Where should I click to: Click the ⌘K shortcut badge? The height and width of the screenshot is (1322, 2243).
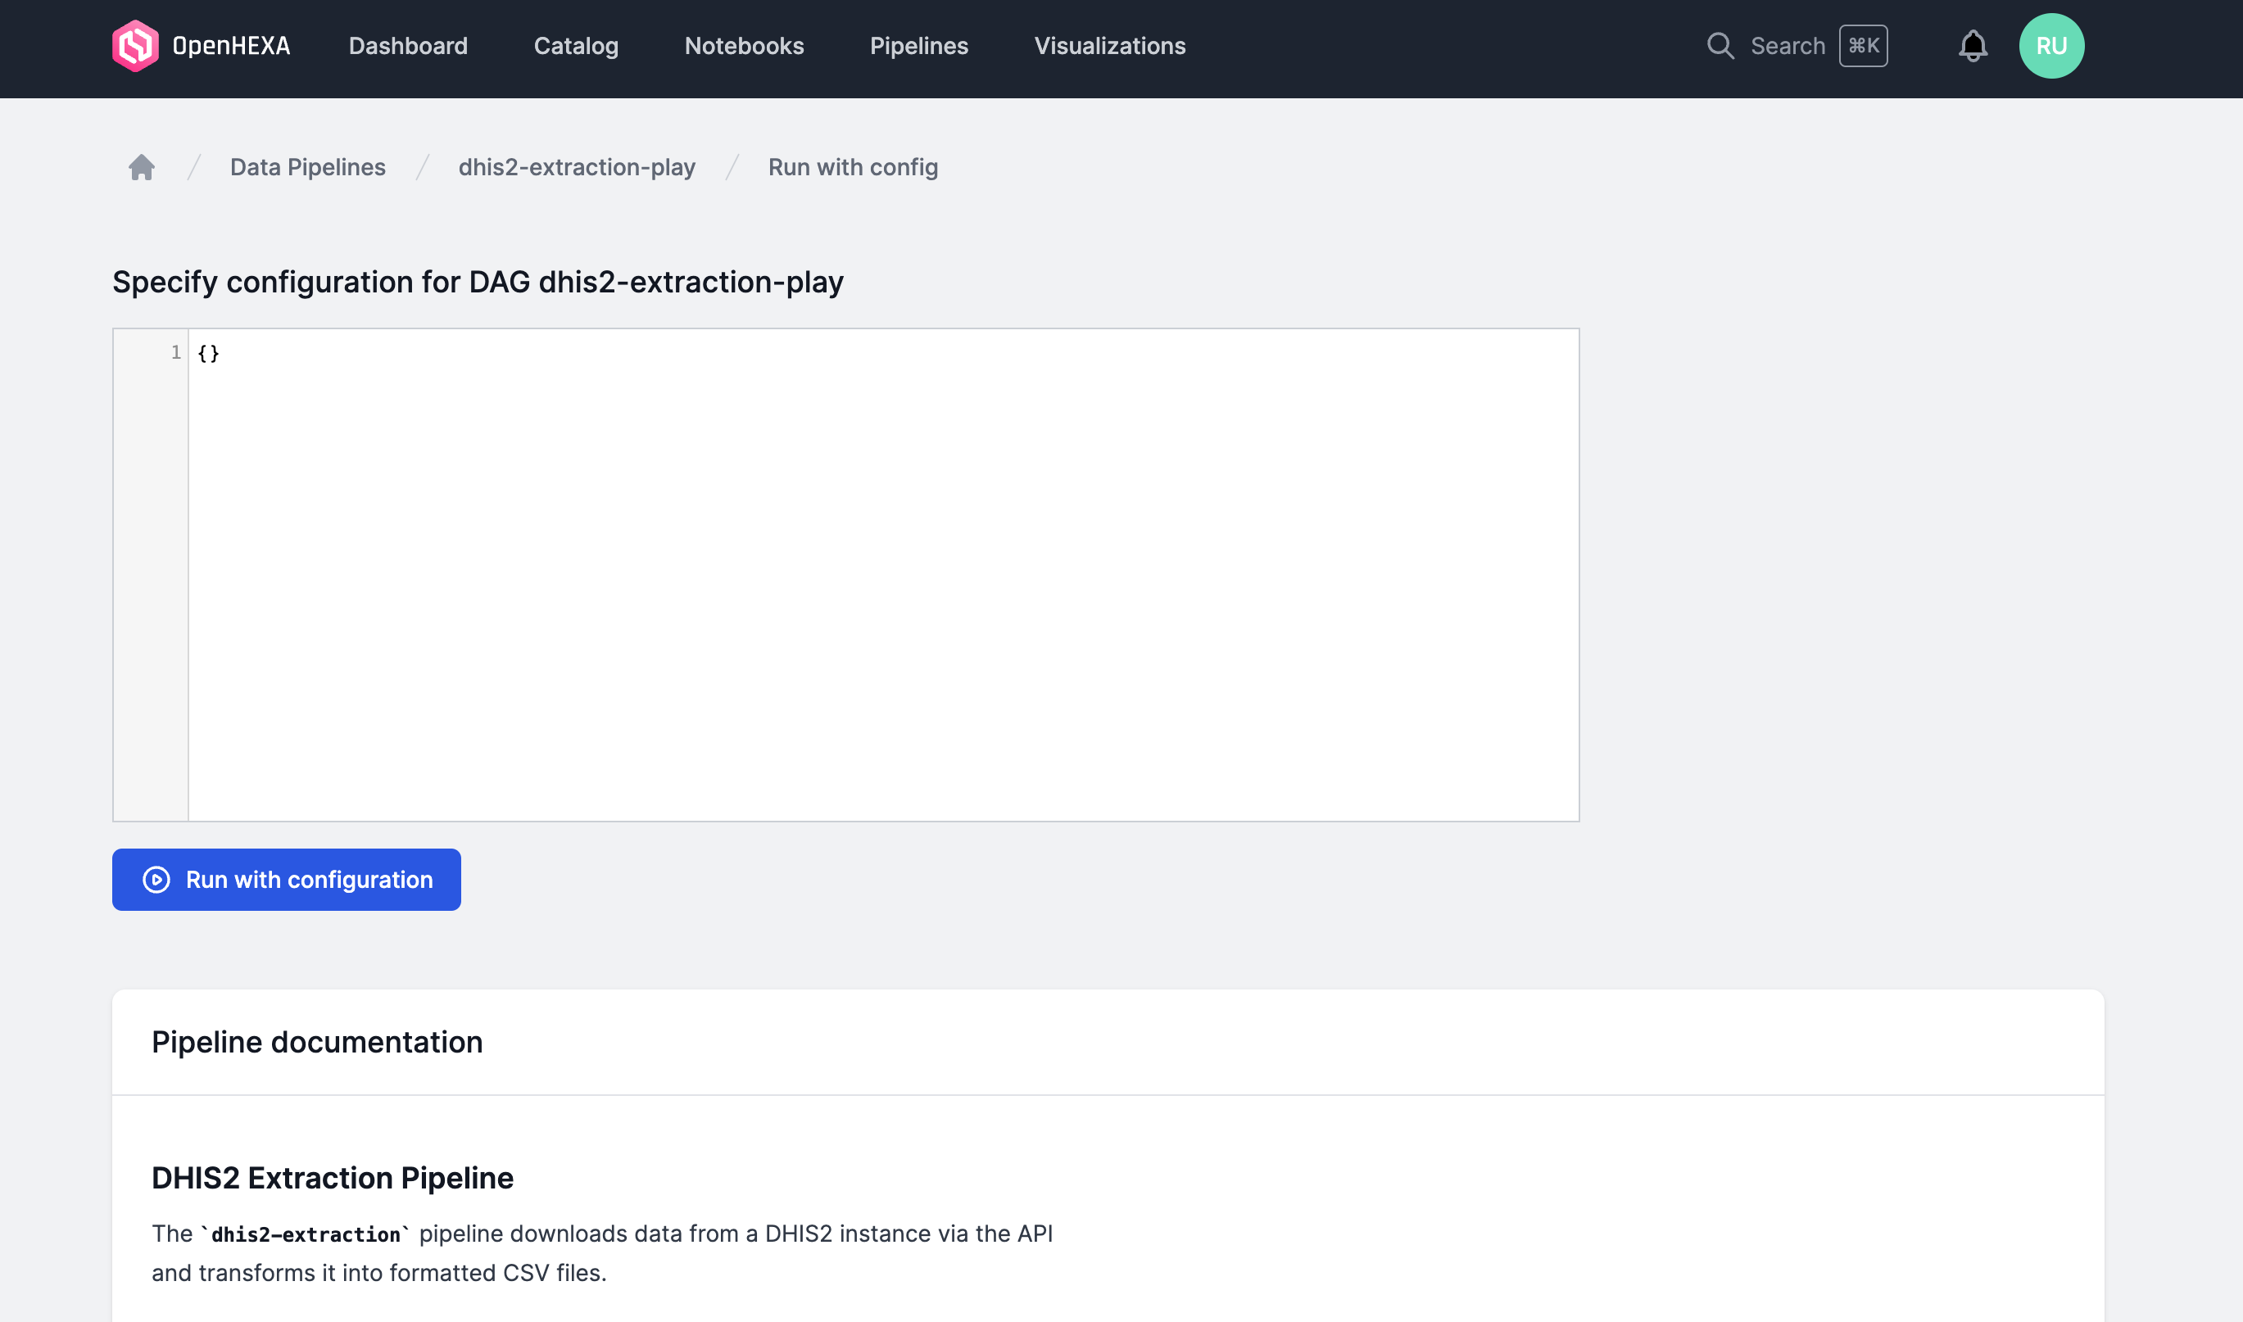[x=1864, y=47]
